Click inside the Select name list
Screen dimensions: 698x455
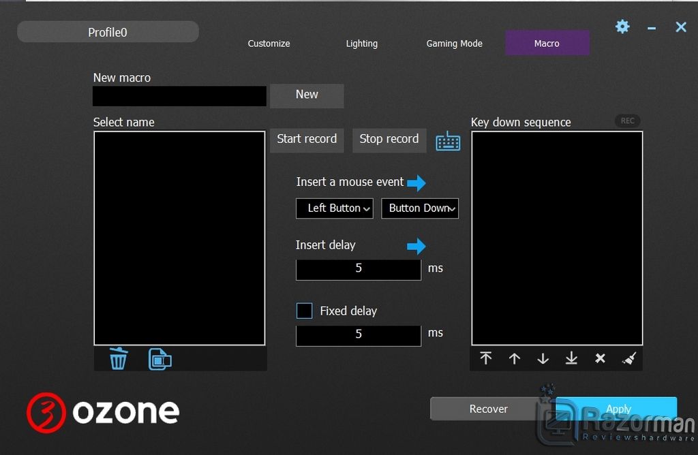tap(179, 238)
